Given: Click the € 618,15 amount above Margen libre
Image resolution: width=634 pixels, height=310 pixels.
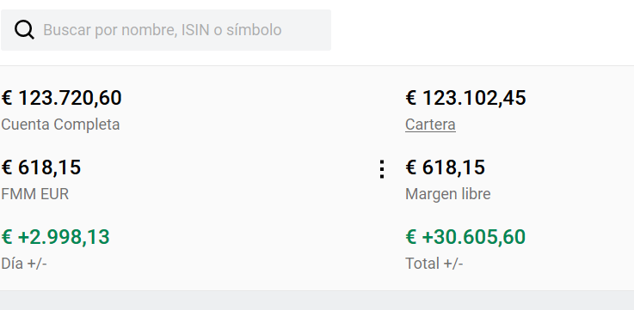Looking at the screenshot, I should pyautogui.click(x=445, y=167).
